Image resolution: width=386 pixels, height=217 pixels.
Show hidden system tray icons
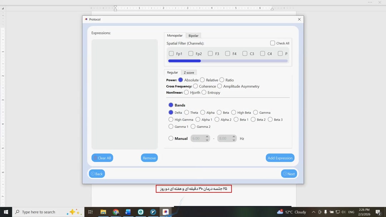click(313, 212)
